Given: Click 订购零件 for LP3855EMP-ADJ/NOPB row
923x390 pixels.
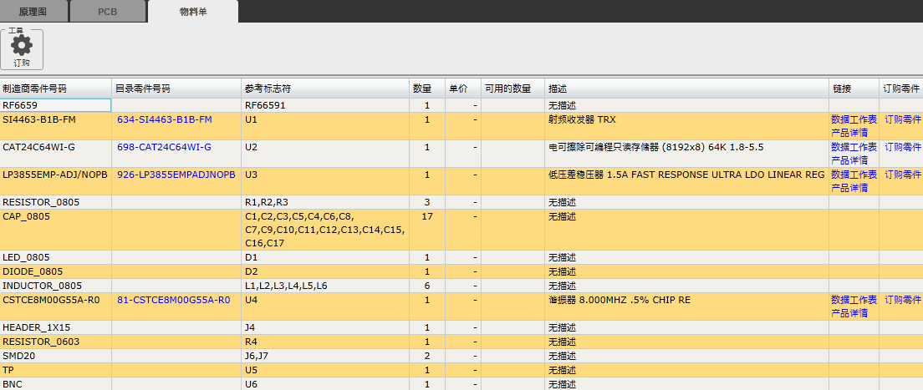Looking at the screenshot, I should click(x=902, y=175).
